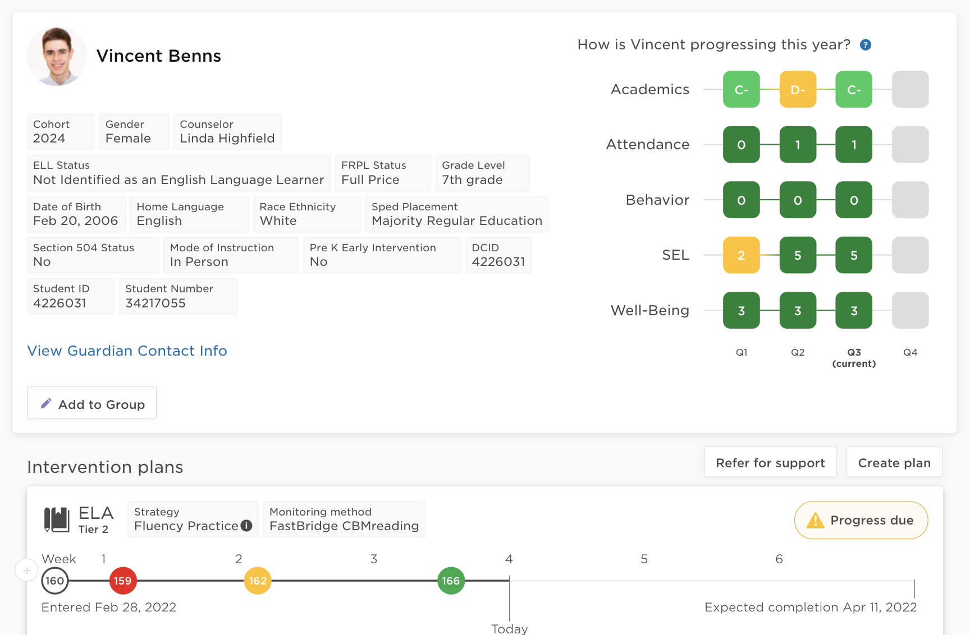This screenshot has width=970, height=635.
Task: Click the red 159 week 1 marker
Action: (x=122, y=581)
